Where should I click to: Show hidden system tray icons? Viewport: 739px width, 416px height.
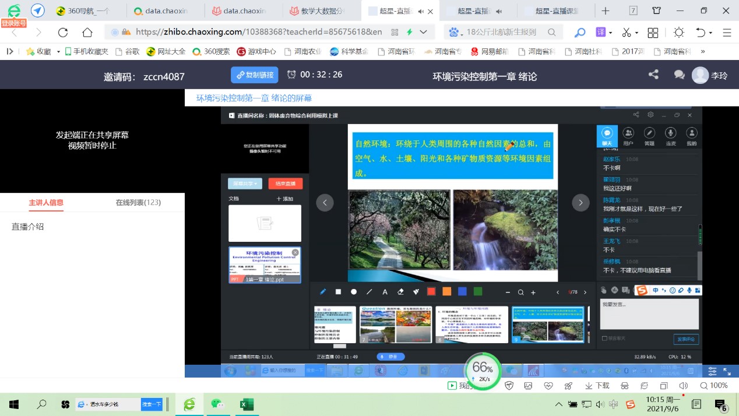(x=559, y=404)
